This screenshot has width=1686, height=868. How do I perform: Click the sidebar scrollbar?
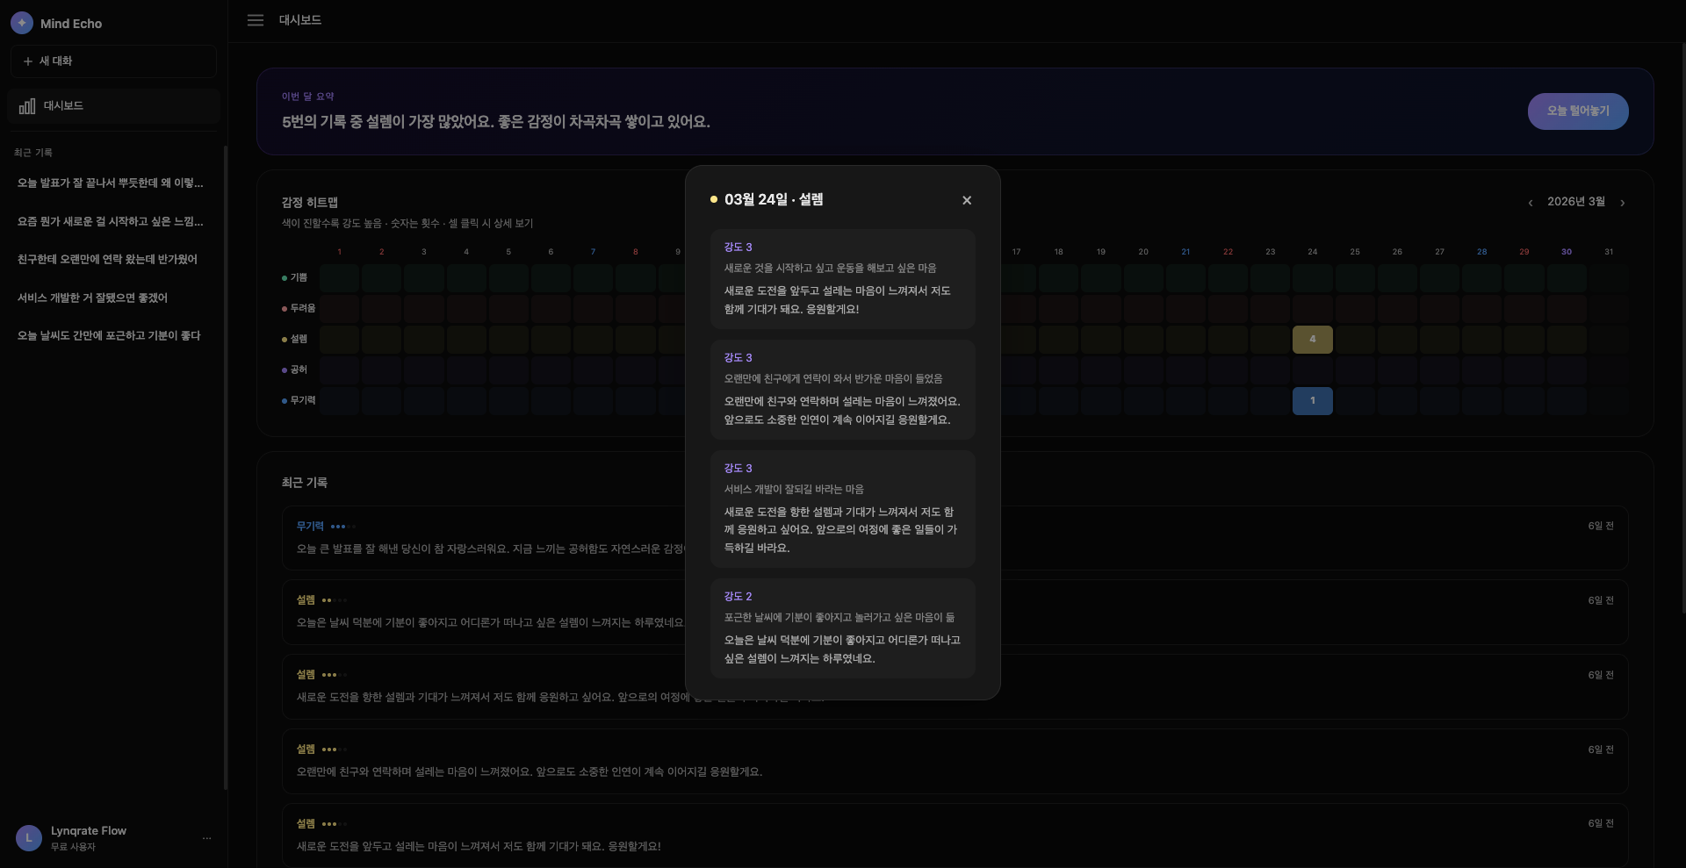[x=226, y=465]
